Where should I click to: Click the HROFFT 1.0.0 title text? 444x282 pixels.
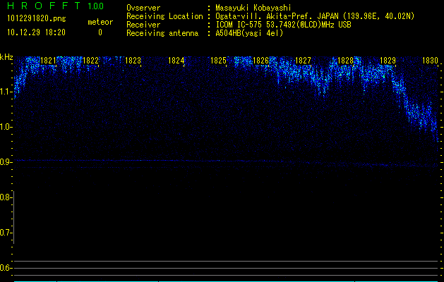pos(55,6)
